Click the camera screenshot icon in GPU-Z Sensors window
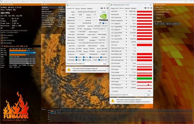Viewport: 194px width, 124px height. click(145, 8)
